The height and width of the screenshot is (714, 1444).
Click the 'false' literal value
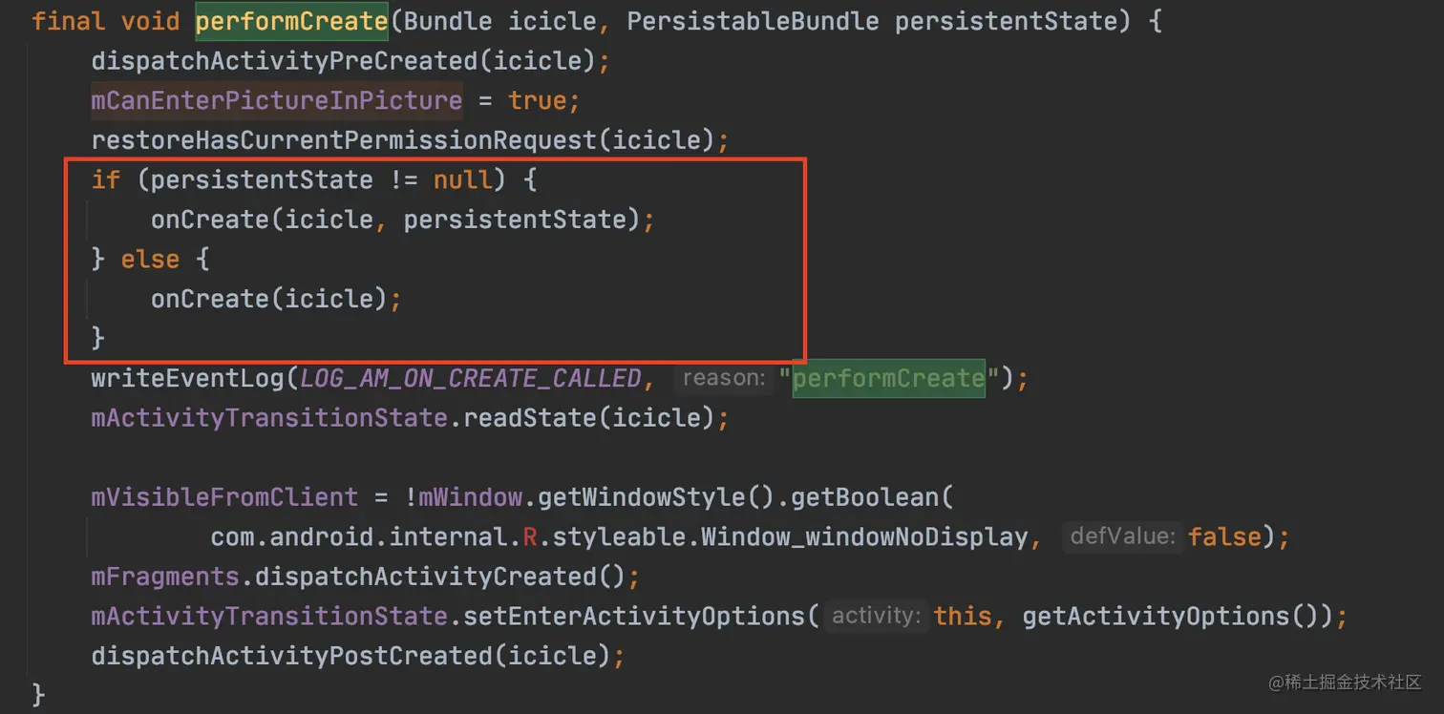[x=1224, y=536]
